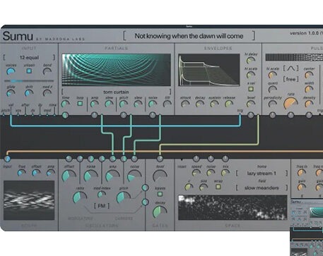Click the patch input dial below Partials noise
The image size is (323, 256).
[x=153, y=115]
